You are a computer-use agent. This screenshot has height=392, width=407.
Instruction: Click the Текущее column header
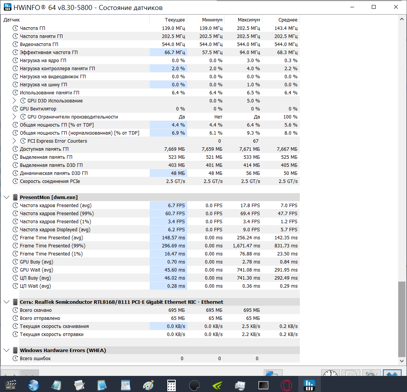tap(168, 20)
